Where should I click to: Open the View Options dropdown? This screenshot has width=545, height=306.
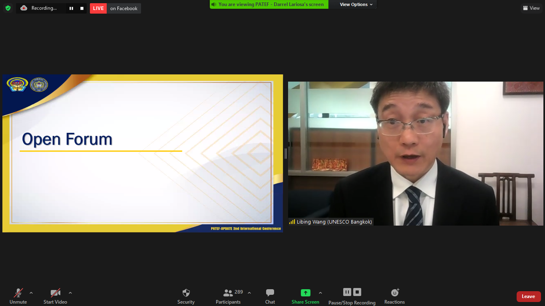pyautogui.click(x=356, y=4)
